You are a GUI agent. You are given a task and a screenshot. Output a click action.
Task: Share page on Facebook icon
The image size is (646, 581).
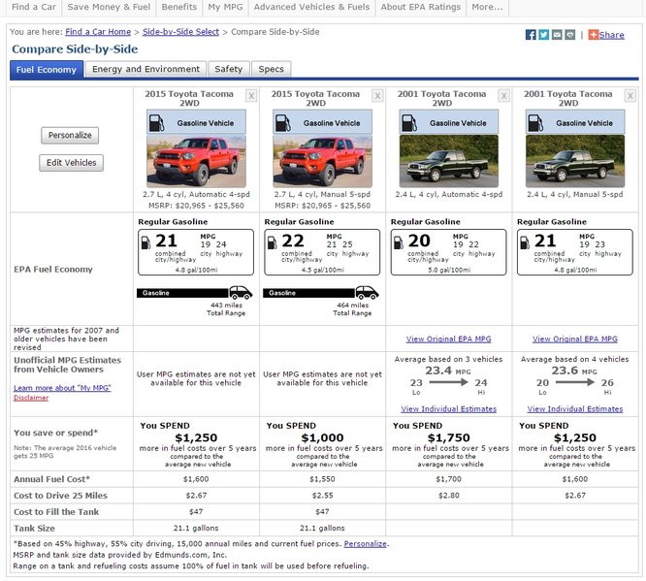click(x=531, y=35)
